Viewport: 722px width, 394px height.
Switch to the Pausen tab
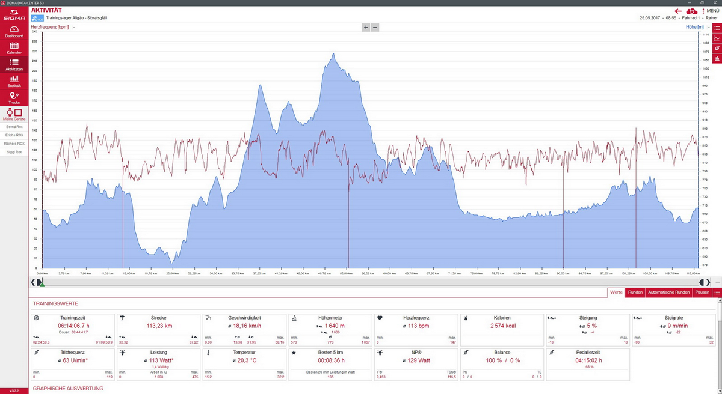pos(702,292)
